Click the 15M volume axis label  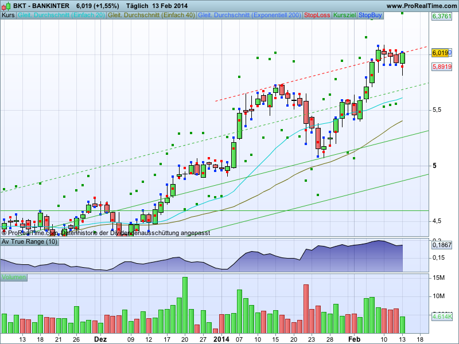click(x=438, y=277)
